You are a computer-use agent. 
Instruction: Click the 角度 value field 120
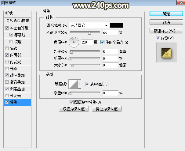pos(87,42)
